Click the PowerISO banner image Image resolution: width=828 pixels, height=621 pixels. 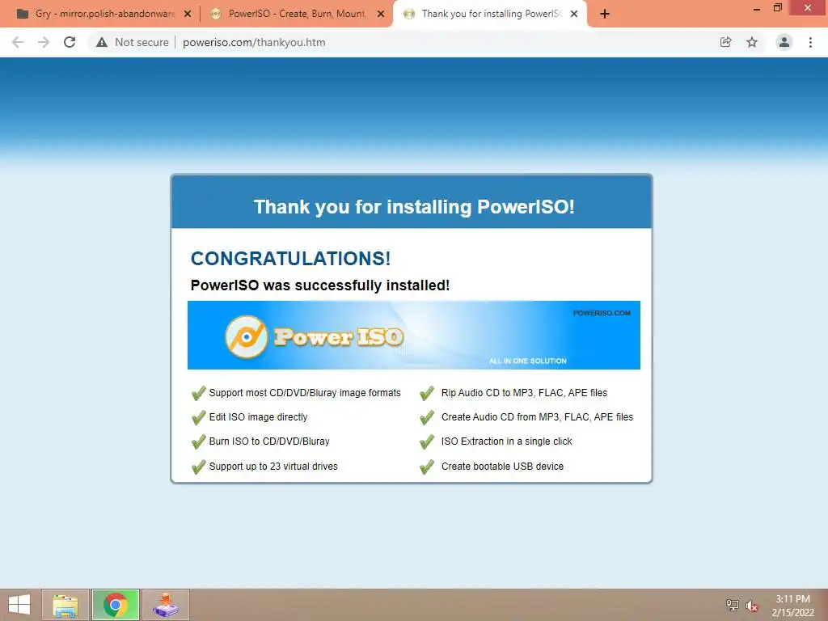click(x=413, y=335)
